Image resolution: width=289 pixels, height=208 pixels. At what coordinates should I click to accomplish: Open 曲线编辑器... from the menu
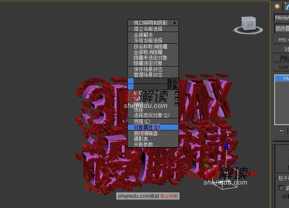coord(153,133)
